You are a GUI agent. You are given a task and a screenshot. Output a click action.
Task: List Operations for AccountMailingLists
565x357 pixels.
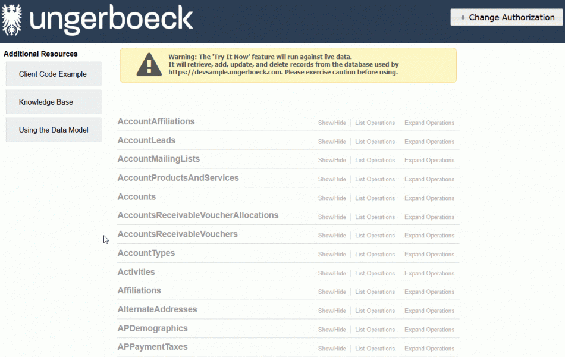tap(375, 161)
